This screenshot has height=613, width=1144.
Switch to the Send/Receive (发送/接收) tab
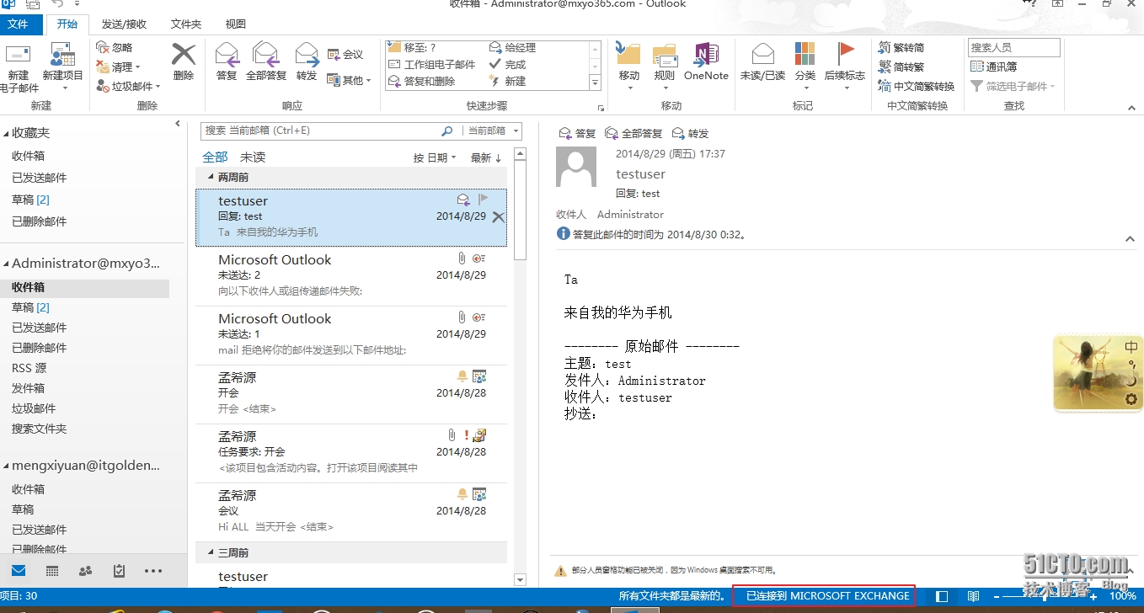[124, 24]
